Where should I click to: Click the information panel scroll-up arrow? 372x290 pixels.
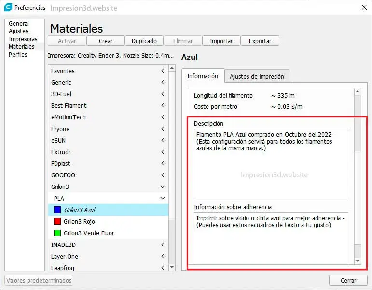coord(358,91)
